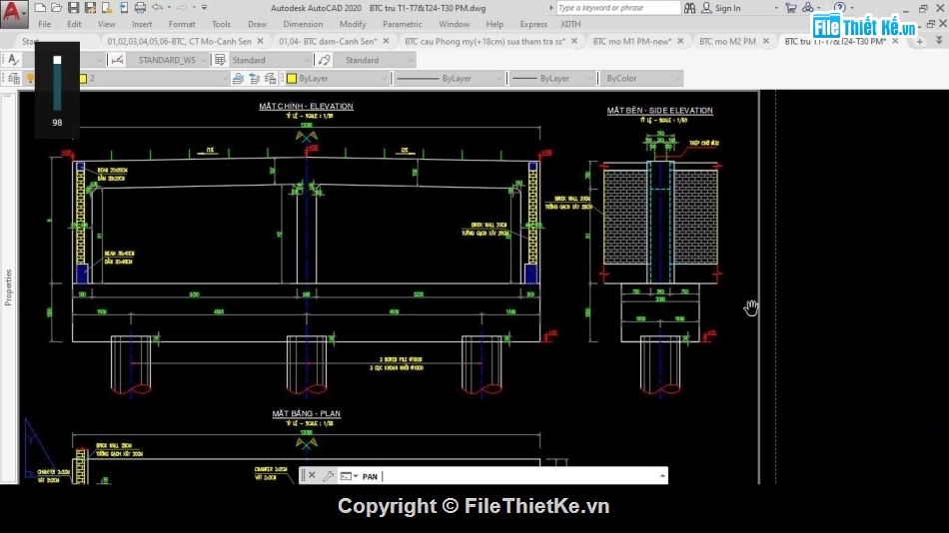
Task: Click the Plot printer icon
Action: [140, 8]
